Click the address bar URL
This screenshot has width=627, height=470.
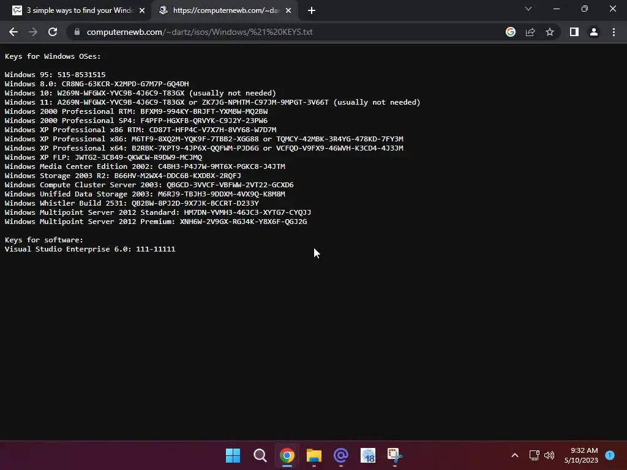(200, 32)
